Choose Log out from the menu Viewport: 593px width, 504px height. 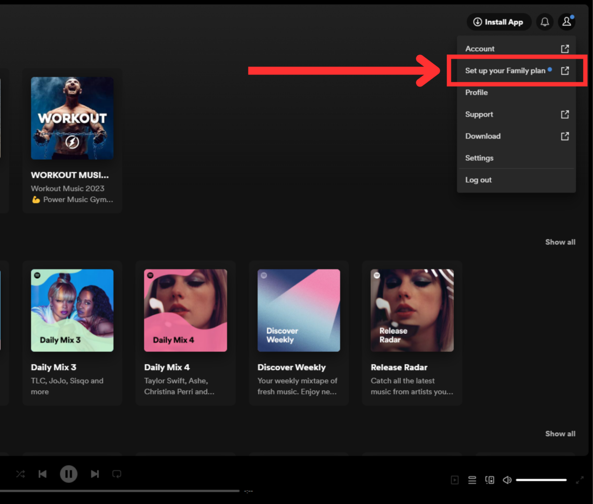pos(478,180)
